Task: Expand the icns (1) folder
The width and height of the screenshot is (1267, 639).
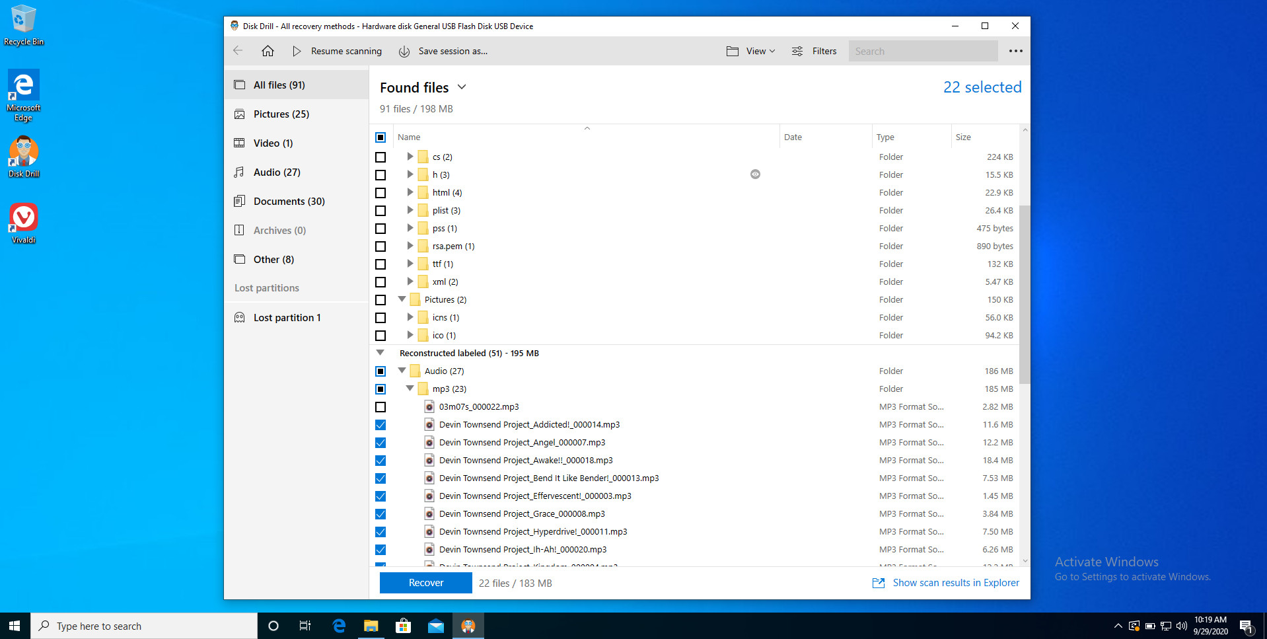Action: [x=410, y=317]
